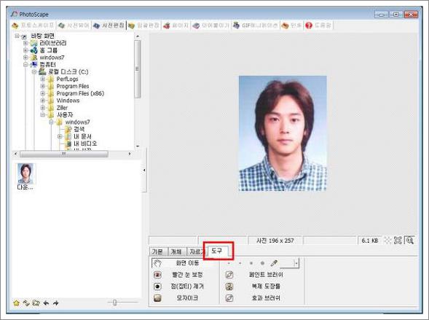The height and width of the screenshot is (320, 429).
Task: Collapse the 사용자 folder node
Action: [42, 114]
